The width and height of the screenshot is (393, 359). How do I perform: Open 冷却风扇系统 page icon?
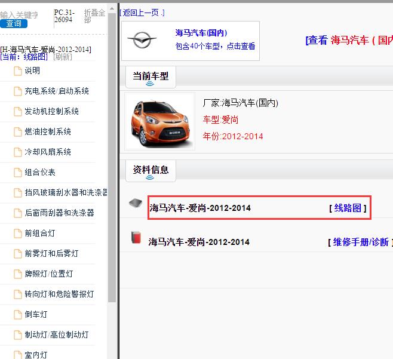point(17,152)
